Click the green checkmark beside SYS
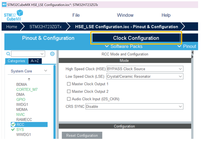 tap(13, 130)
